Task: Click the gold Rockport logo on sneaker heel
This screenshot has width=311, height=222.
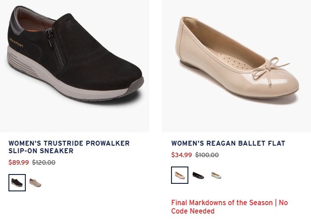Action: click(16, 42)
